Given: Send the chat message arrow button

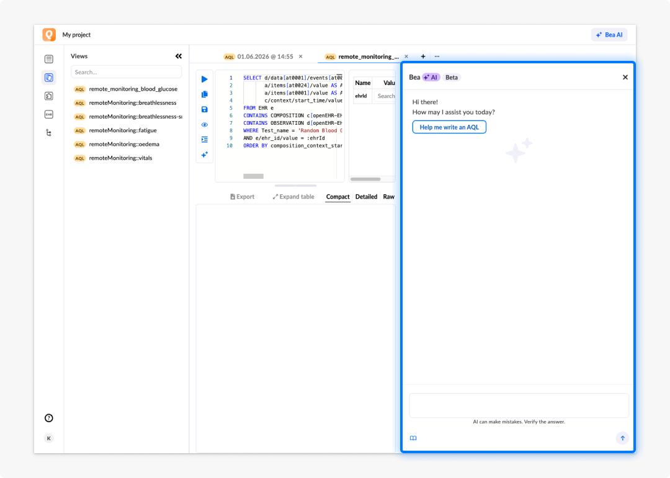Looking at the screenshot, I should click(x=622, y=438).
